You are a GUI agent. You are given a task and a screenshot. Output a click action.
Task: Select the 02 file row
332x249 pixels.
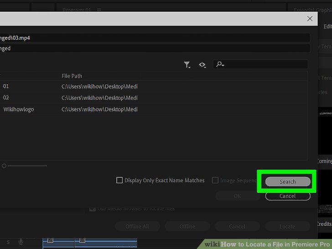154,98
